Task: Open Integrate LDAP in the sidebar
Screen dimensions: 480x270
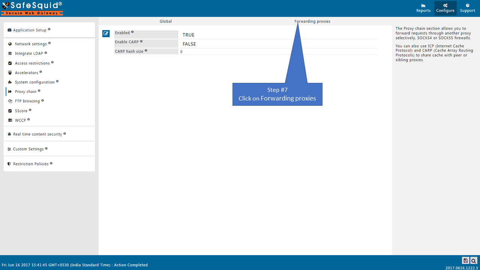Action: point(29,54)
